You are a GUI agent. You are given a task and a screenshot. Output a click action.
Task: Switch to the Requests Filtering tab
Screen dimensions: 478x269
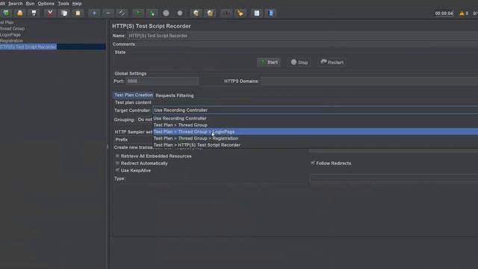(x=175, y=96)
